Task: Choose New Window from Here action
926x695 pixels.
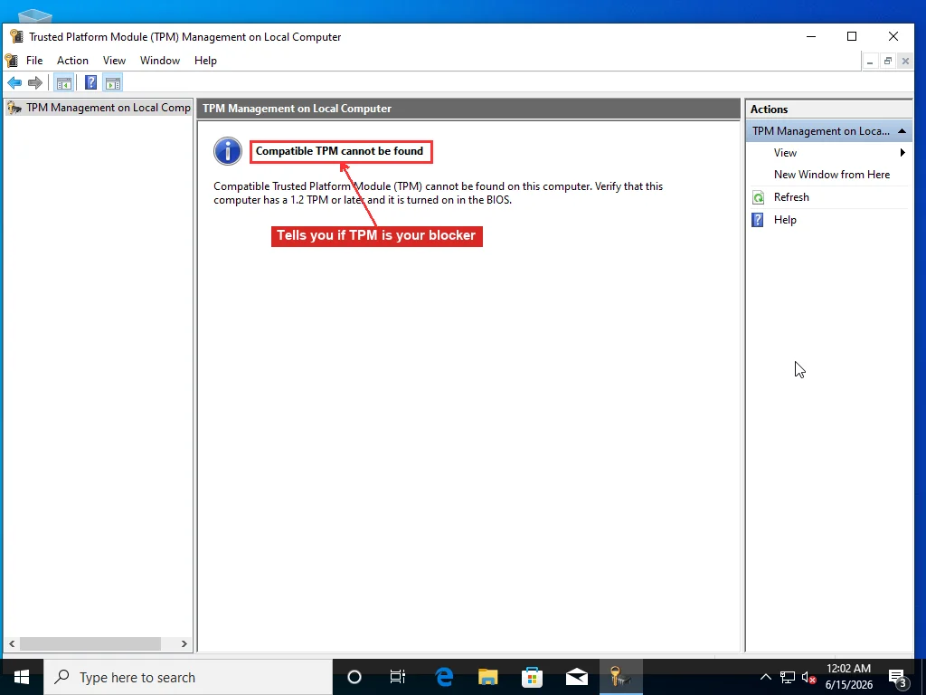Action: tap(832, 175)
